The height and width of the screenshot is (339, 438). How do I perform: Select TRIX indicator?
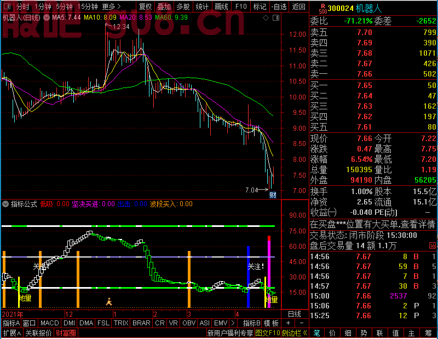tap(121, 323)
